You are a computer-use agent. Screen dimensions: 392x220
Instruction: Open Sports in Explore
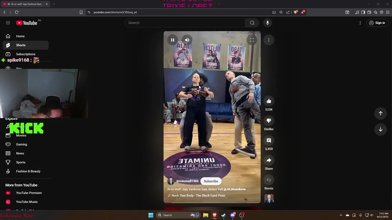(26, 162)
